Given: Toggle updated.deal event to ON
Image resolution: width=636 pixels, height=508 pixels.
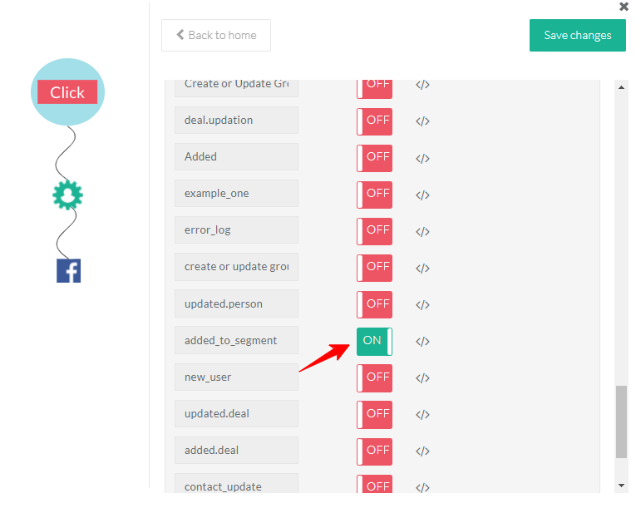Looking at the screenshot, I should (374, 414).
